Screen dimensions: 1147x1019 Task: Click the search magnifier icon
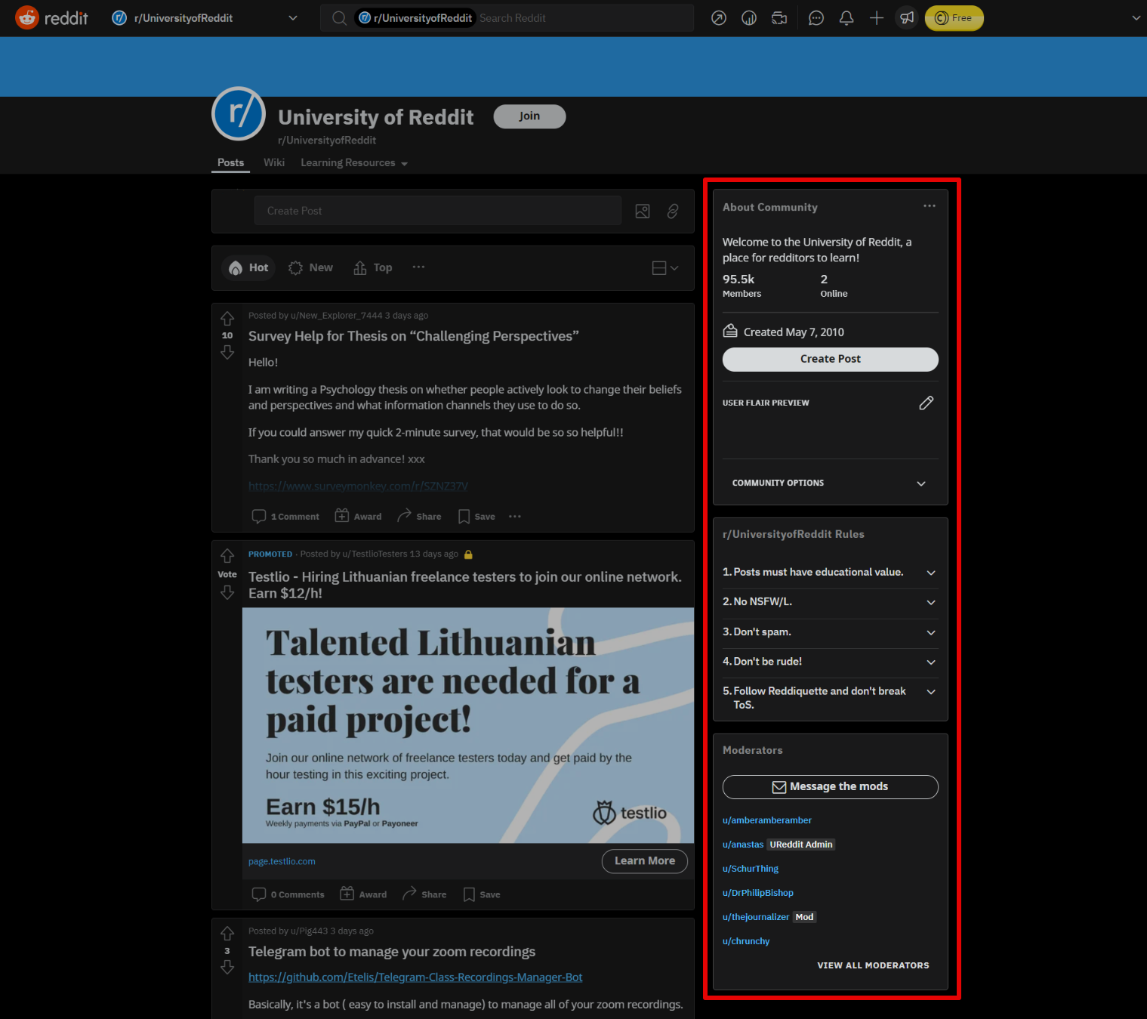[x=340, y=18]
